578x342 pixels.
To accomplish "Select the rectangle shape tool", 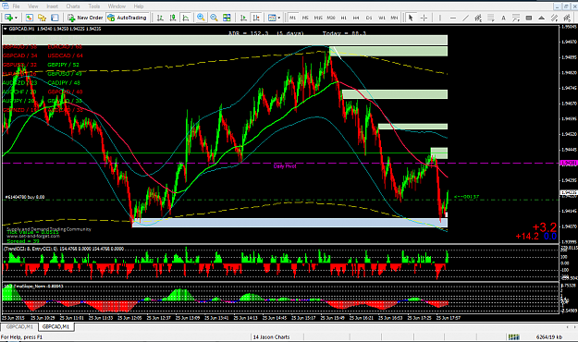I will [x=529, y=18].
